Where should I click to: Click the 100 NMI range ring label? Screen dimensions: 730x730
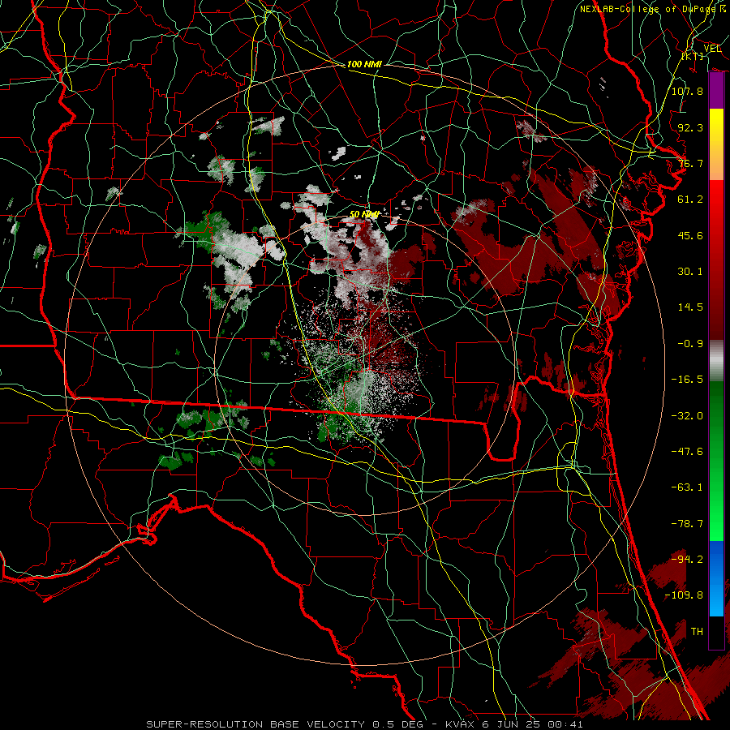click(364, 64)
